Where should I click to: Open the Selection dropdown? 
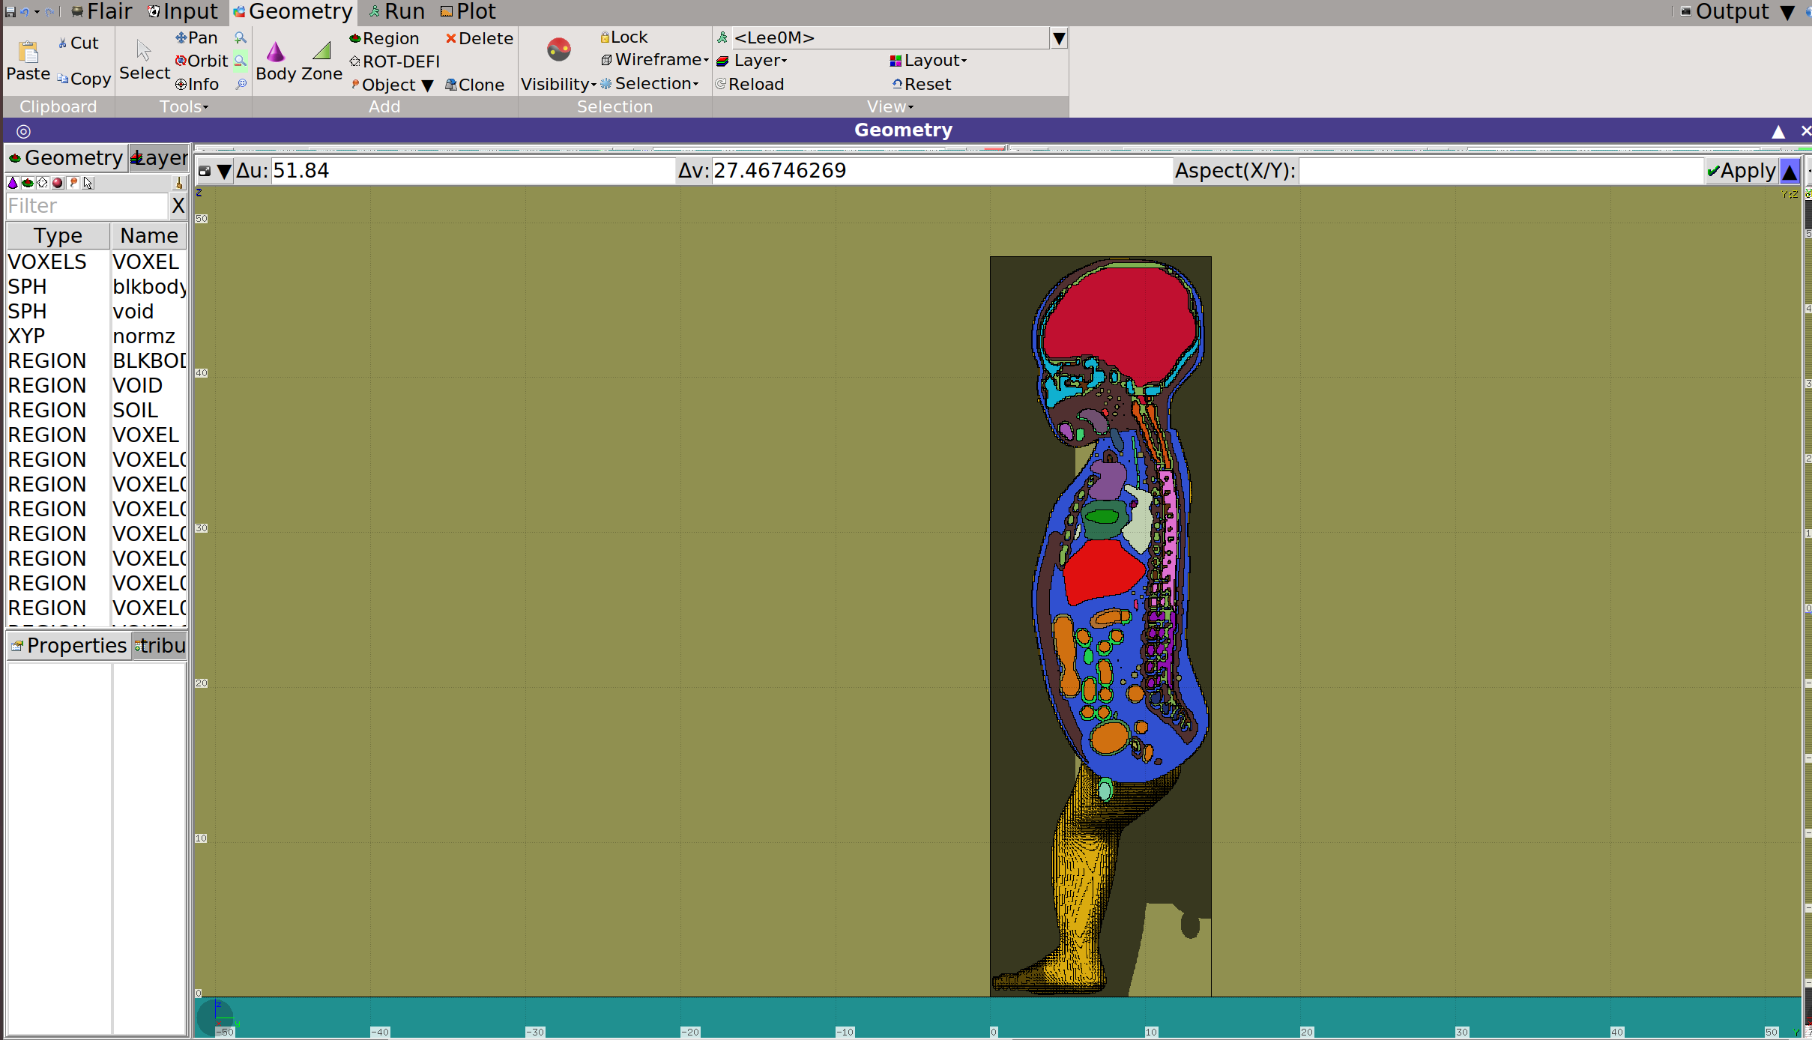point(649,83)
